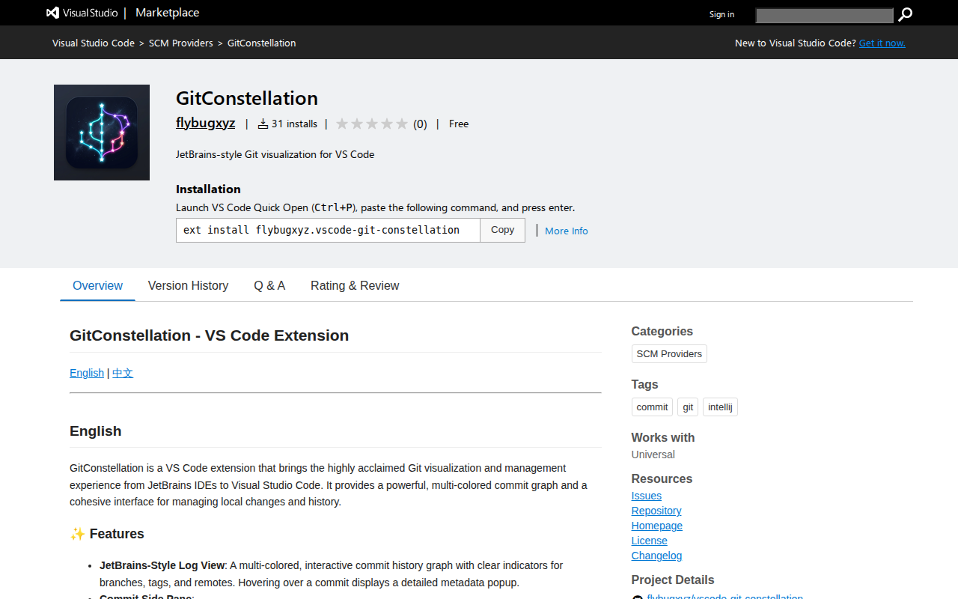Switch to the 中文 language link
Screen dimensions: 958x599
(123, 373)
